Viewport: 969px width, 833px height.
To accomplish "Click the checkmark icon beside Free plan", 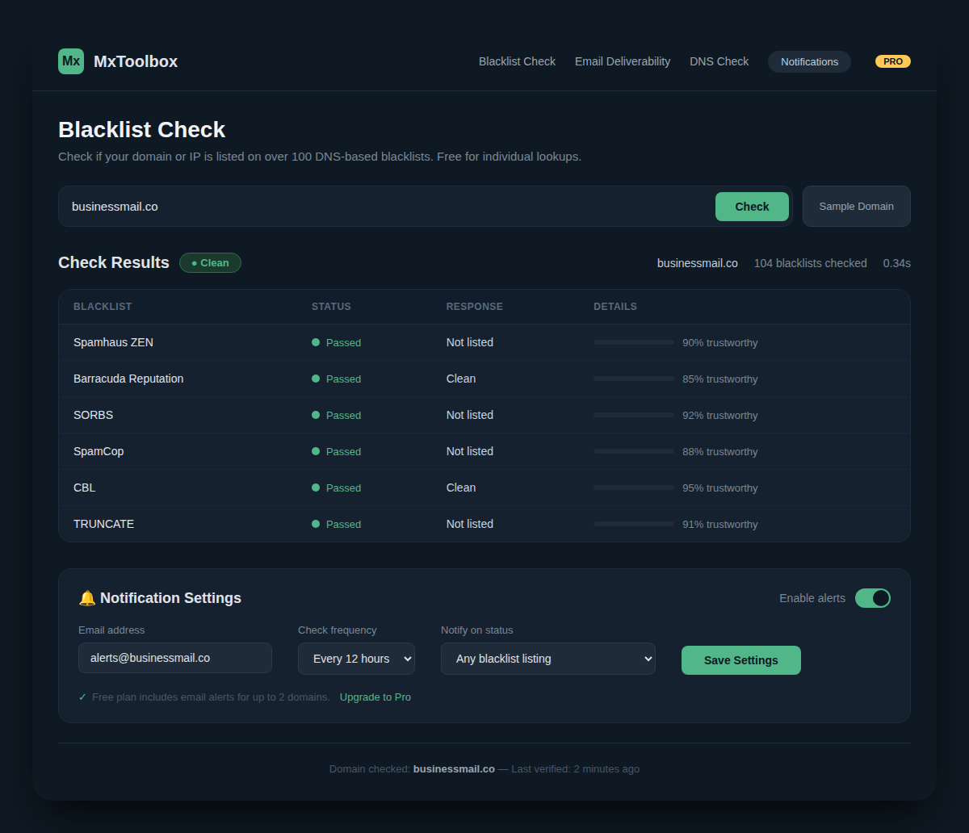I will tap(82, 697).
